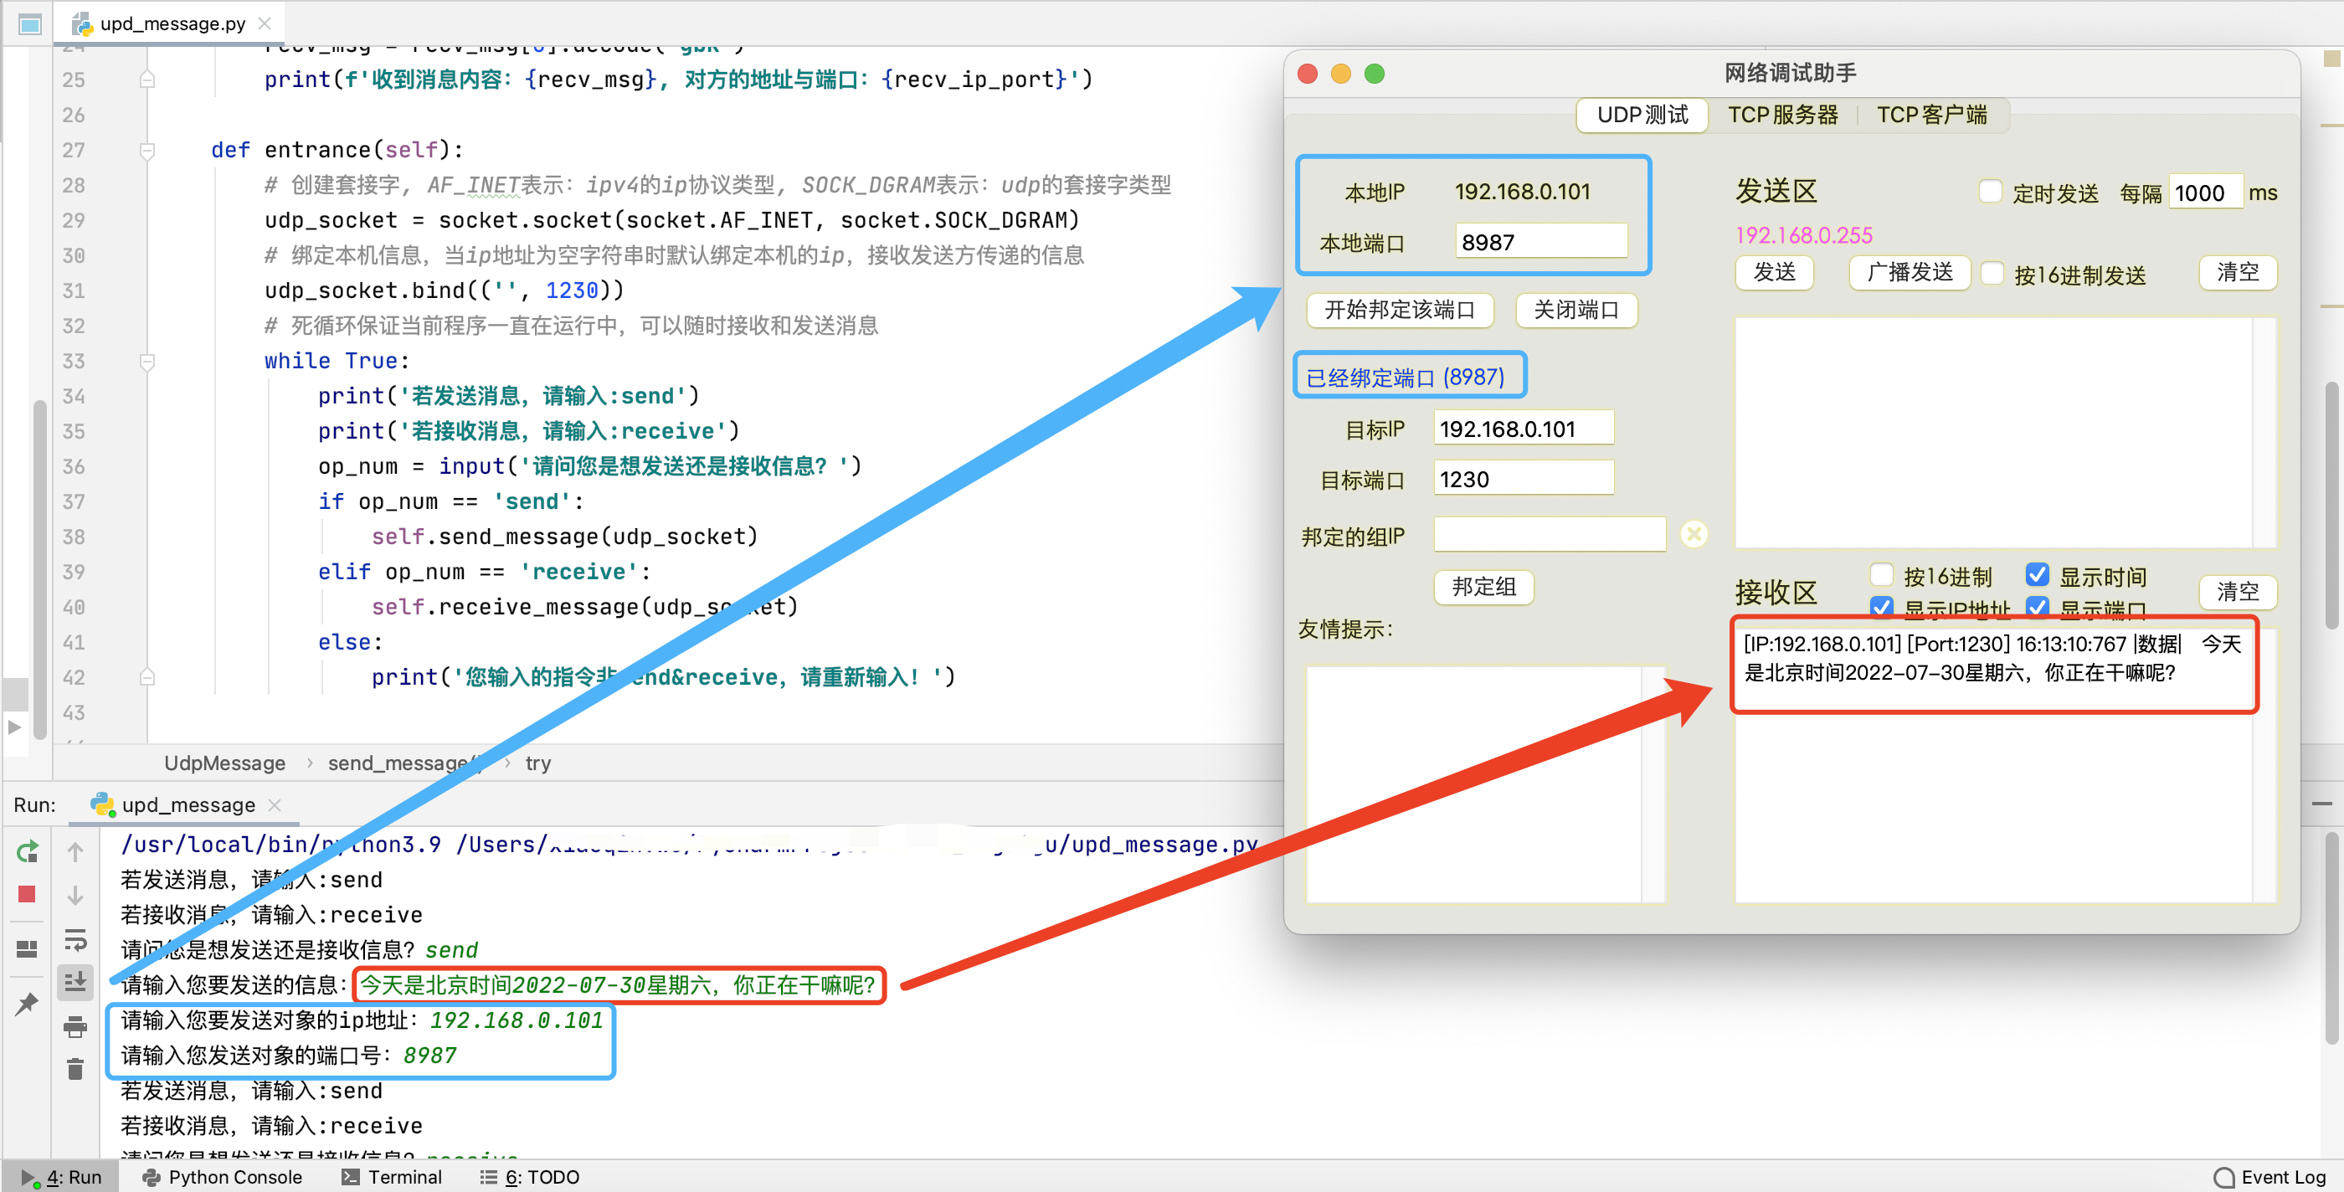Click the 关闭端口 button
This screenshot has width=2344, height=1192.
[x=1576, y=311]
